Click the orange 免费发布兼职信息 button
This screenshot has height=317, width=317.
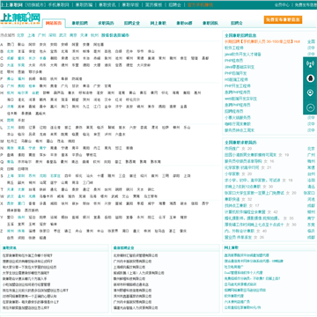pos(283,19)
